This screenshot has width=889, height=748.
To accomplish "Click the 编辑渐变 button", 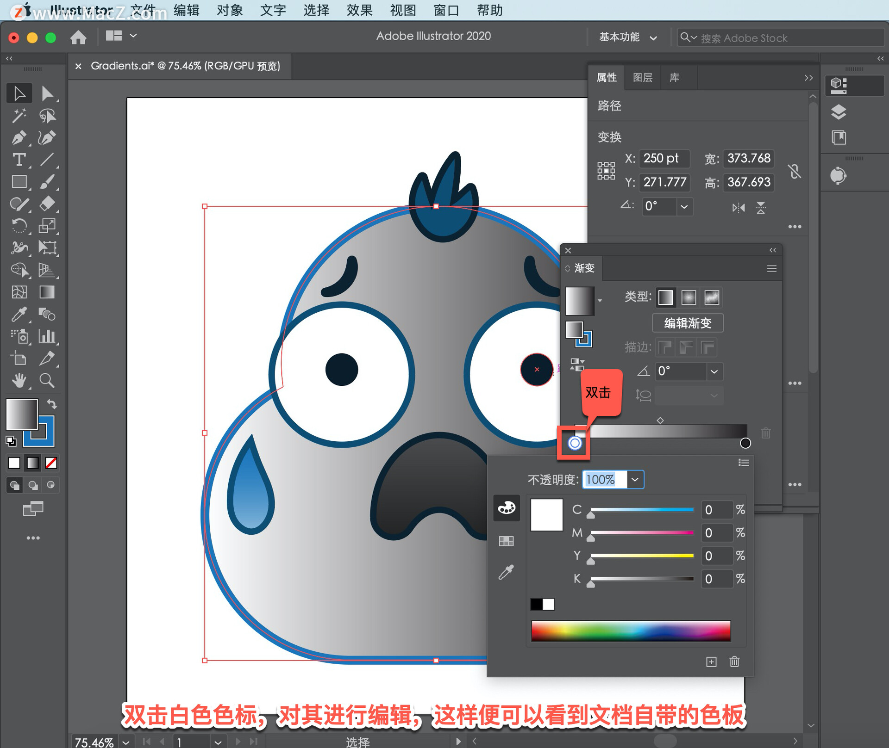I will coord(688,323).
